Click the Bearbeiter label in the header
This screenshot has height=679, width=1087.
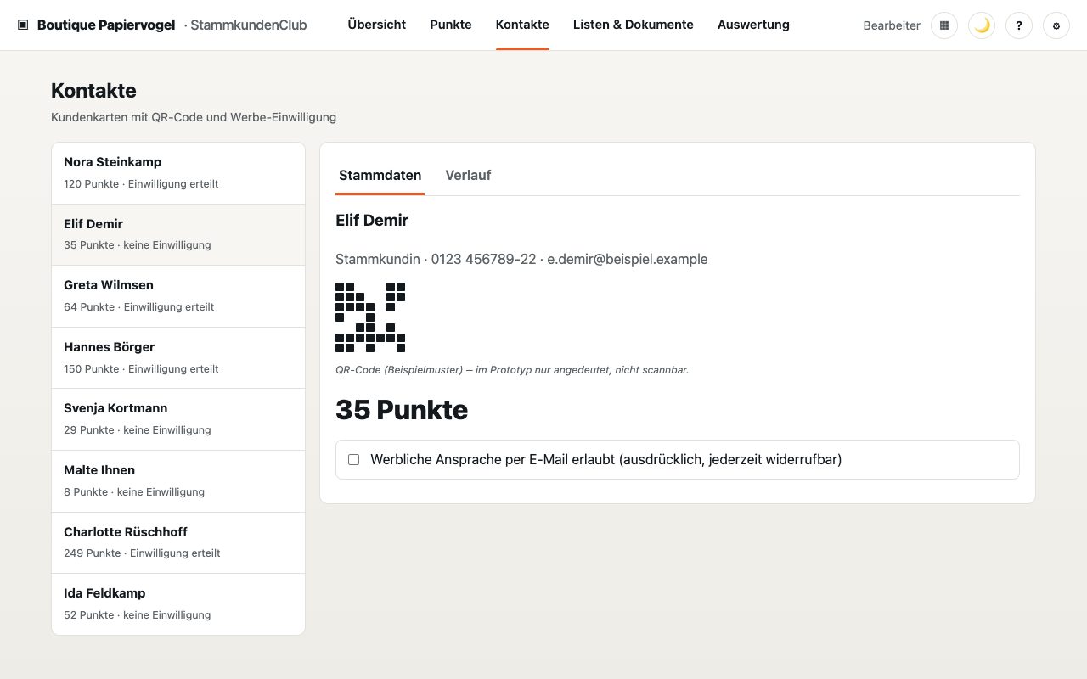892,25
